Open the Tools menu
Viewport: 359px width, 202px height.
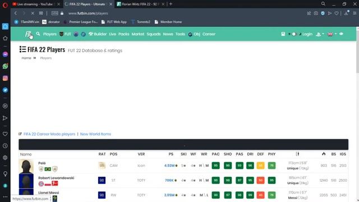tap(180, 34)
